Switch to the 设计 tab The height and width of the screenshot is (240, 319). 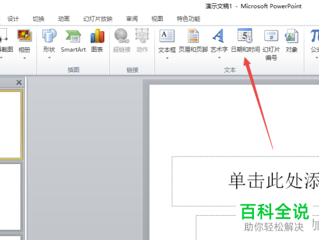pos(13,19)
